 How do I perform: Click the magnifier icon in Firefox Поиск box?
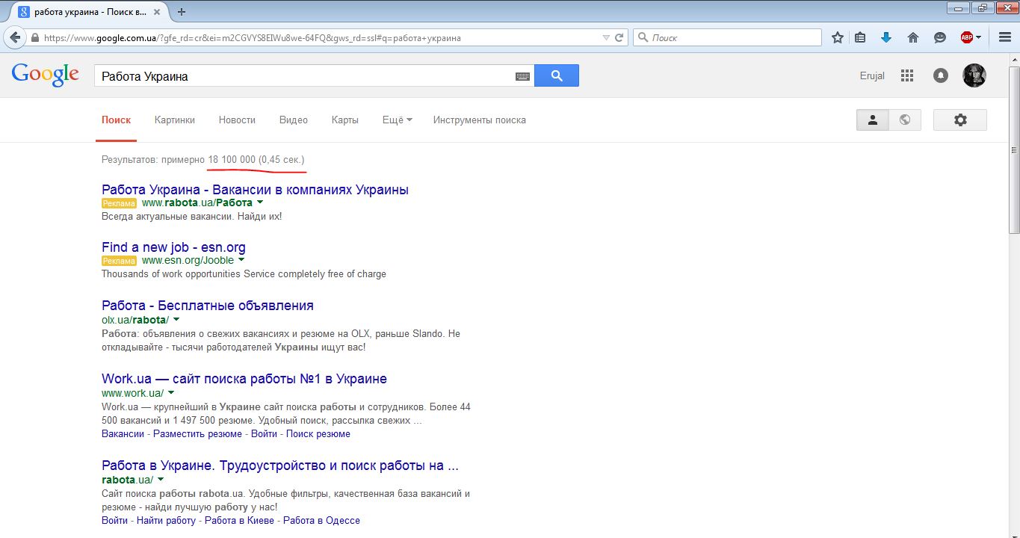click(x=642, y=37)
